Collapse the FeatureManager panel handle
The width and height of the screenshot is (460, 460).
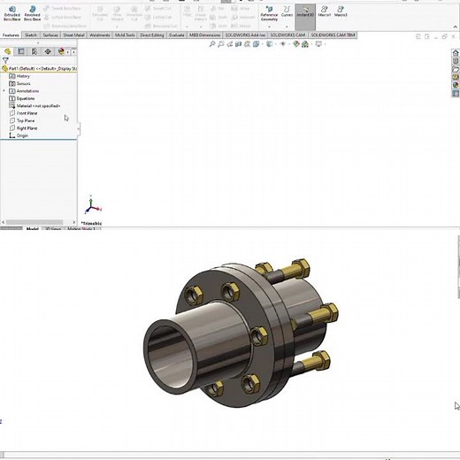79,128
